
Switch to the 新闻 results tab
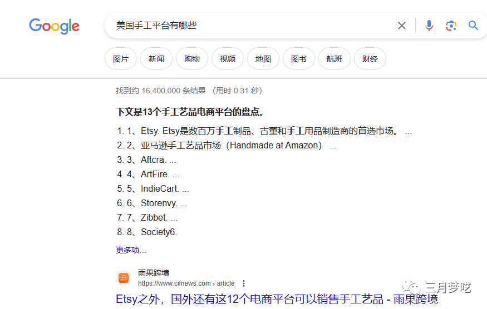156,59
